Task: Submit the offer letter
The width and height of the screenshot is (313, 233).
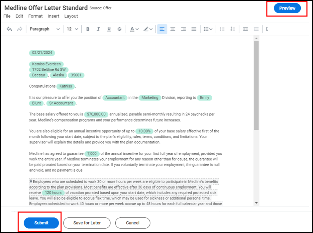Action: 41,223
